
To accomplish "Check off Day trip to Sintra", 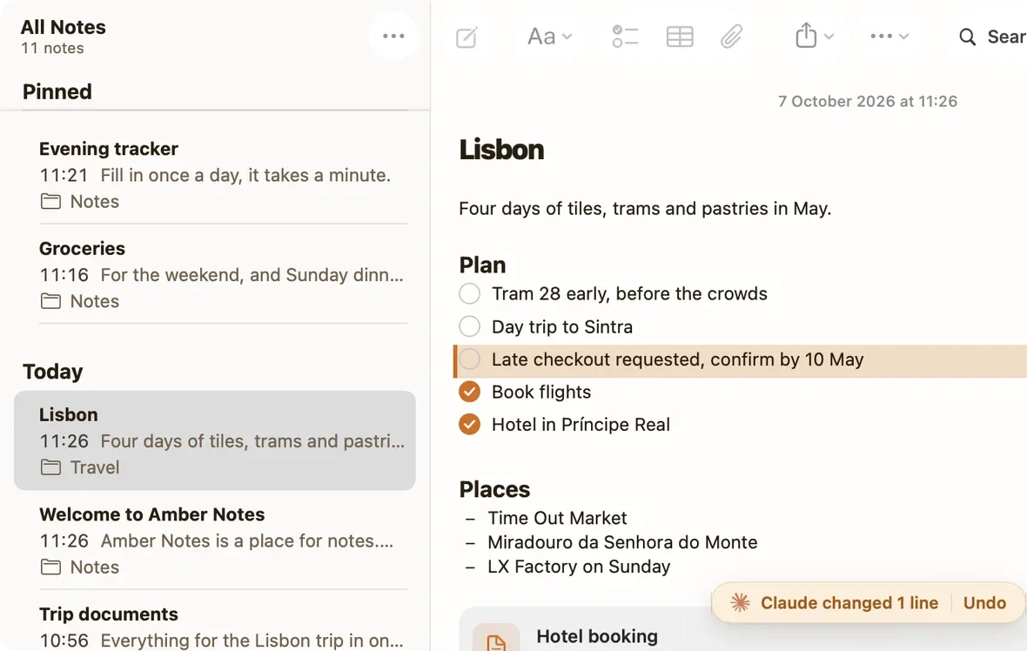I will pyautogui.click(x=470, y=326).
